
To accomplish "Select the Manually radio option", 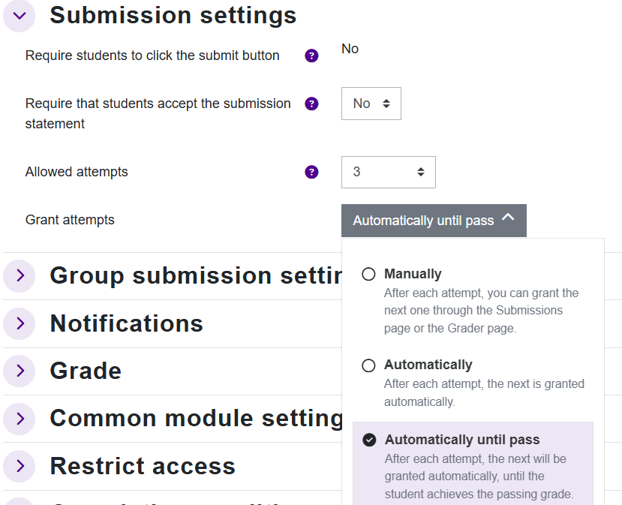I will point(368,274).
